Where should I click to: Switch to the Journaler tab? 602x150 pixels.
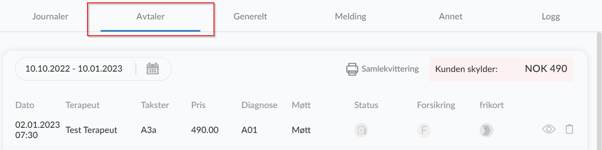pos(50,17)
